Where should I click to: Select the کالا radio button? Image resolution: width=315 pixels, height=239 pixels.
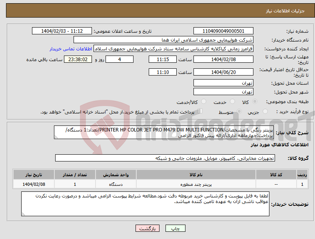click(x=255, y=102)
